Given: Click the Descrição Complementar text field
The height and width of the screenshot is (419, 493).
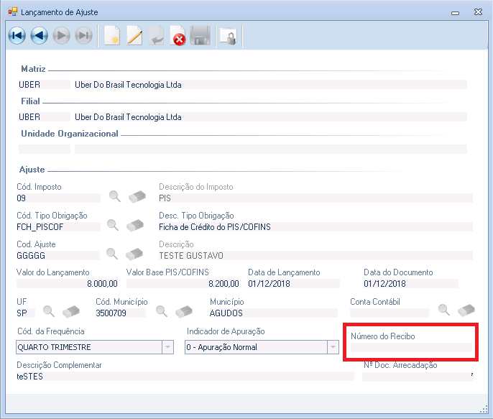Looking at the screenshot, I should pyautogui.click(x=185, y=376).
